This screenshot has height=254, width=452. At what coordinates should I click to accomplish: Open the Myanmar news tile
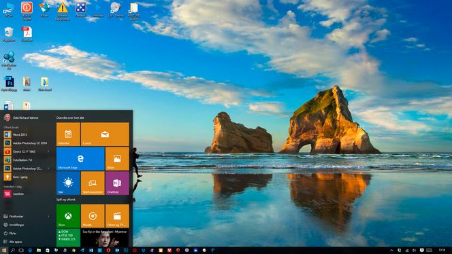tap(105, 238)
